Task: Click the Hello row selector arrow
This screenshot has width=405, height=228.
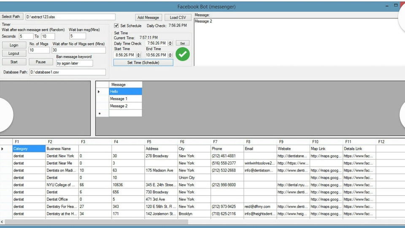Action: pyautogui.click(x=102, y=91)
